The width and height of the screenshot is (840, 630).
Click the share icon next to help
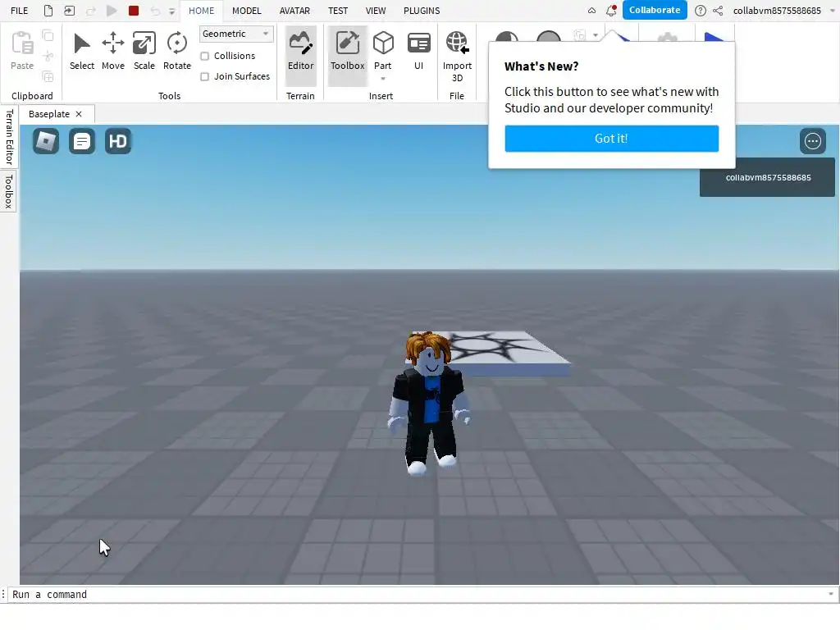click(x=718, y=11)
